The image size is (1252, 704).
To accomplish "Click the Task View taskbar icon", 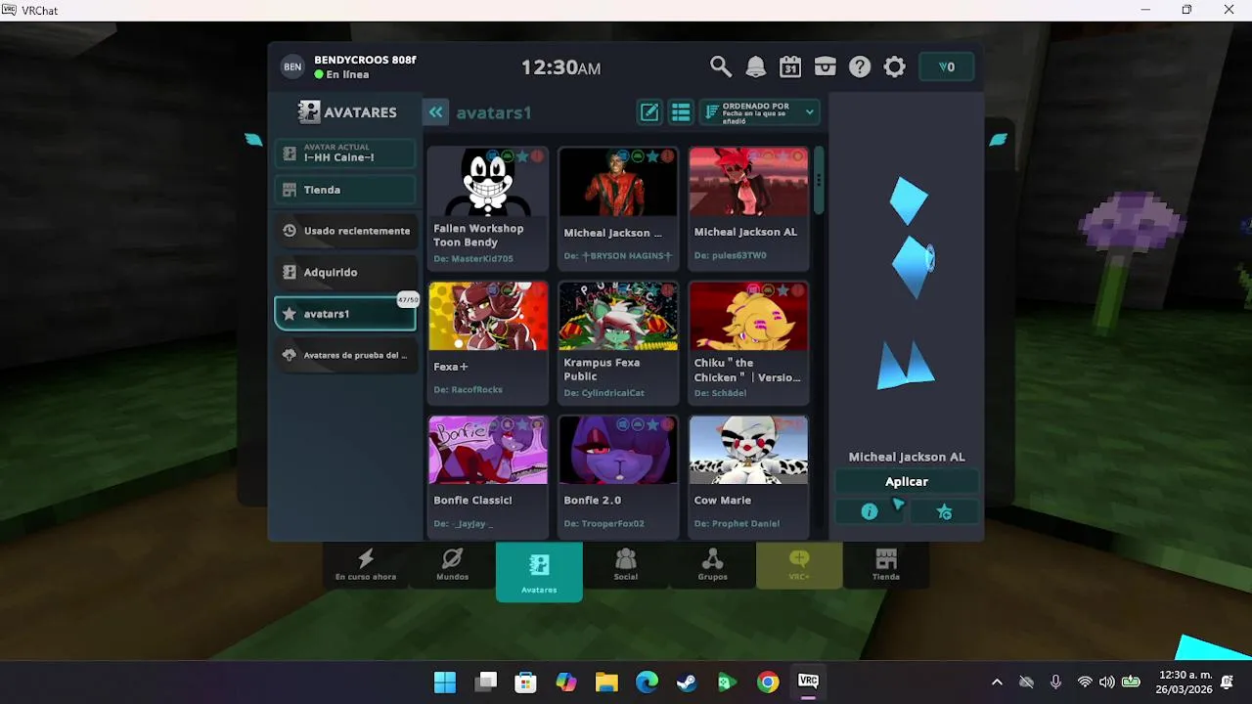I will tap(486, 682).
